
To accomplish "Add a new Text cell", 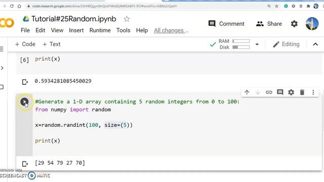I will (x=52, y=44).
